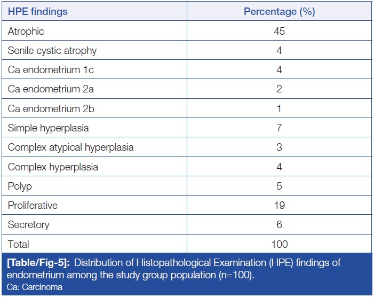Select the "Complex atypical hyperplasia" row label
Image resolution: width=374 pixels, height=297 pixels.
pos(70,147)
